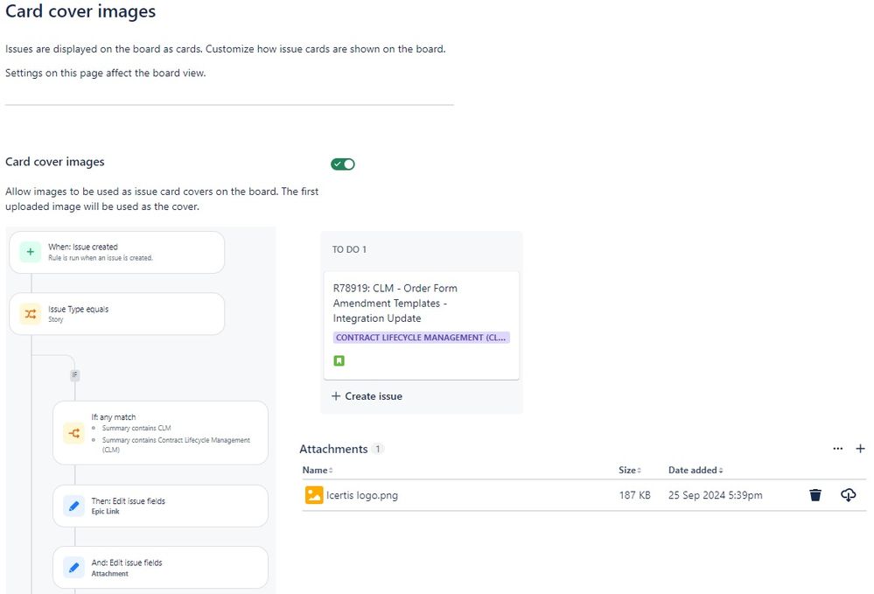Click the green plus trigger icon
The height and width of the screenshot is (594, 874).
pyautogui.click(x=30, y=252)
